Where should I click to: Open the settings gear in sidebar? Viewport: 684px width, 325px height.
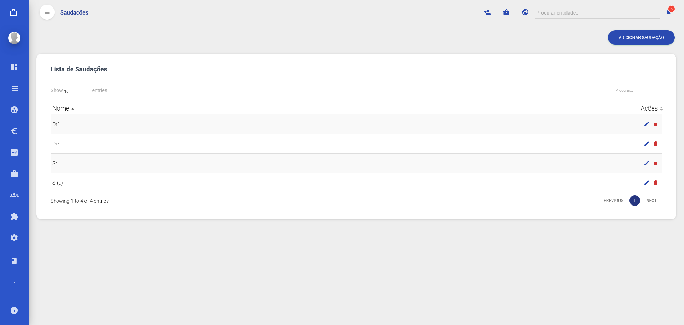click(x=14, y=238)
